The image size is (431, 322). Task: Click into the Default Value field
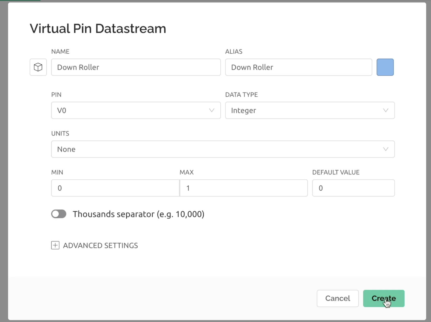pos(353,188)
